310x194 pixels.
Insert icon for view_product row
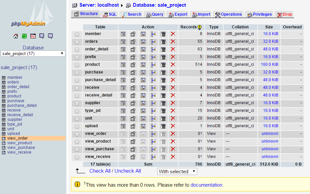pos(153,142)
